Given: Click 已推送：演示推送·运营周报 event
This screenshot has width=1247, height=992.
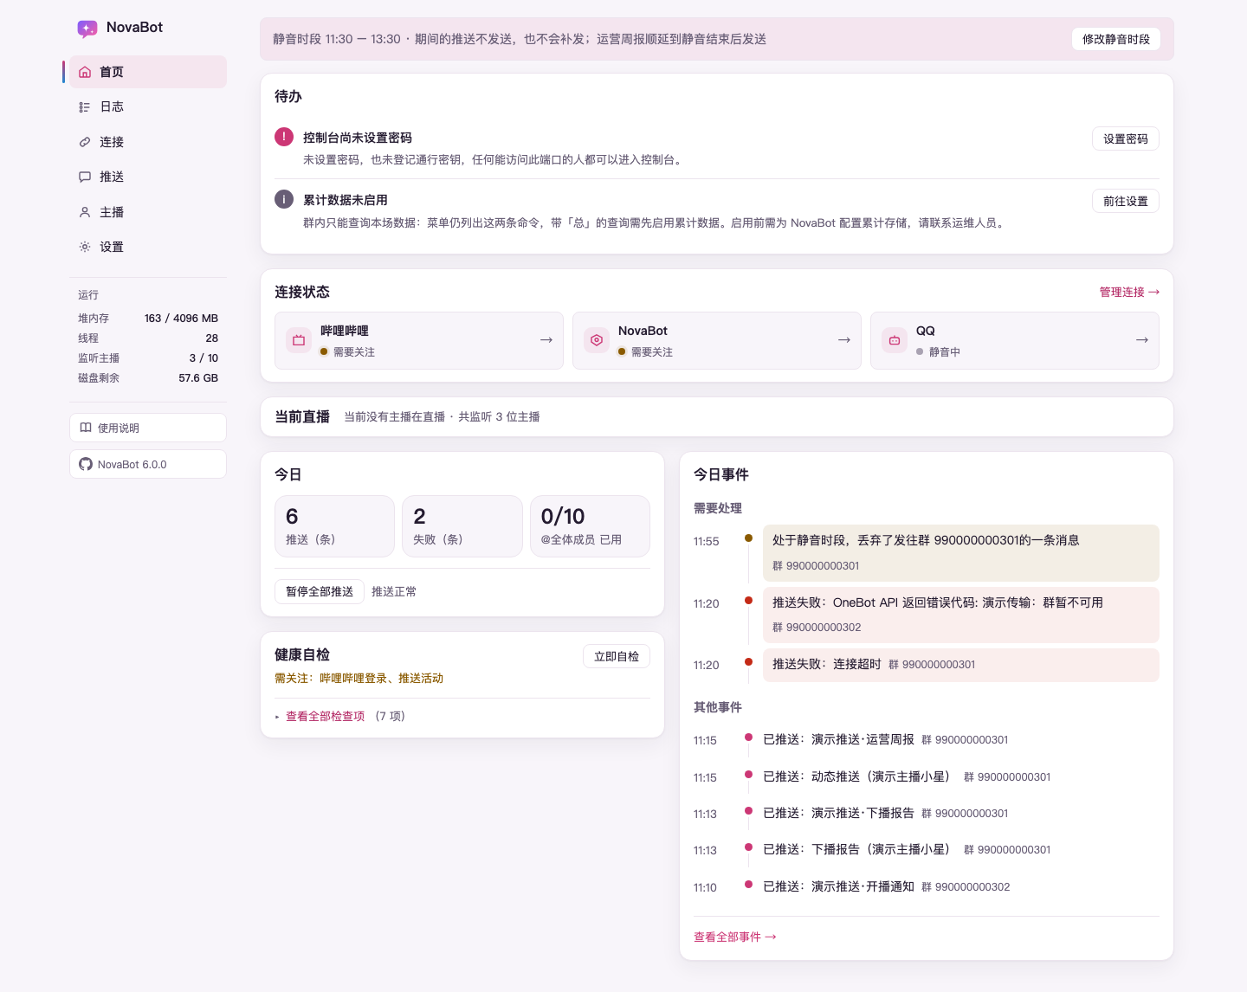Looking at the screenshot, I should tap(886, 739).
